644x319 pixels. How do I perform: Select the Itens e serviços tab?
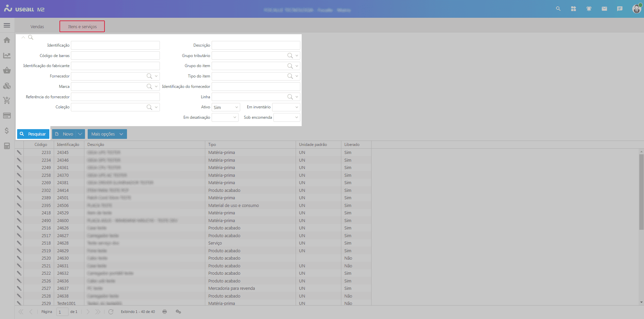(82, 26)
